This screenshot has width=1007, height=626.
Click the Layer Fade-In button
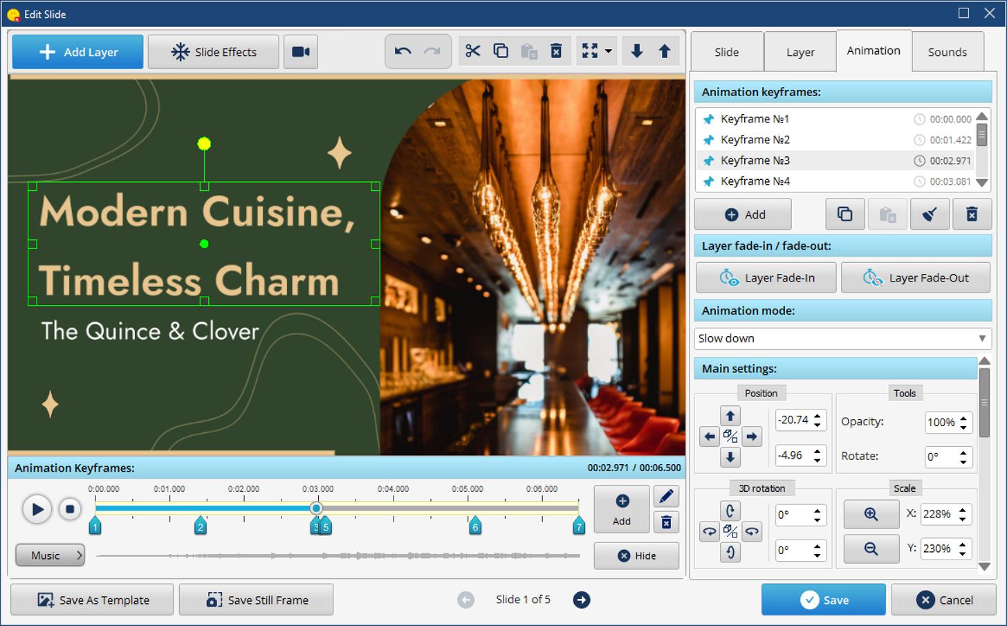click(766, 278)
